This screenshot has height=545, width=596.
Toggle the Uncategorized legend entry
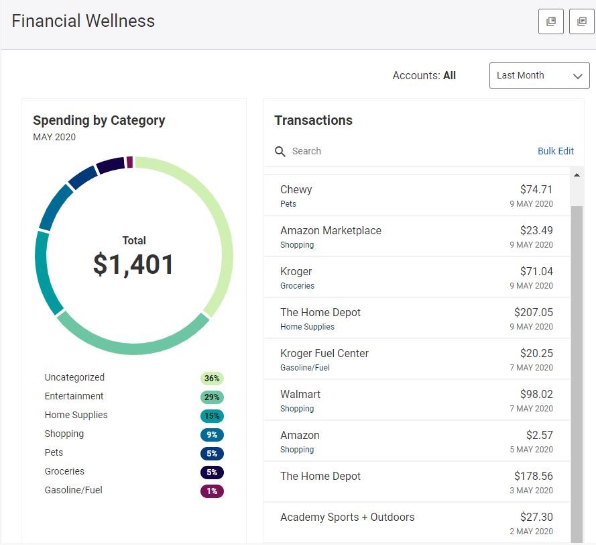tap(74, 378)
